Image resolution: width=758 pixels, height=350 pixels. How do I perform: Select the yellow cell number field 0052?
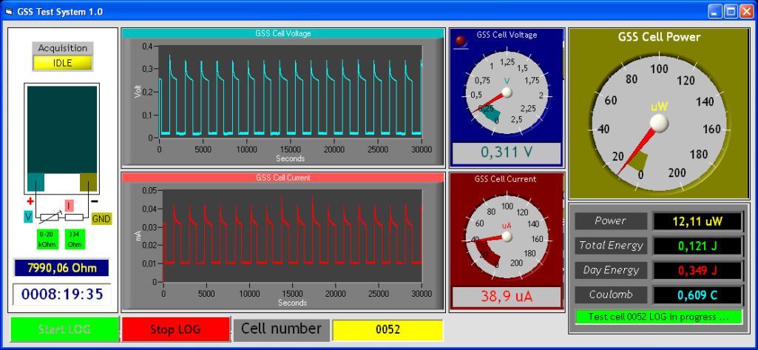388,330
